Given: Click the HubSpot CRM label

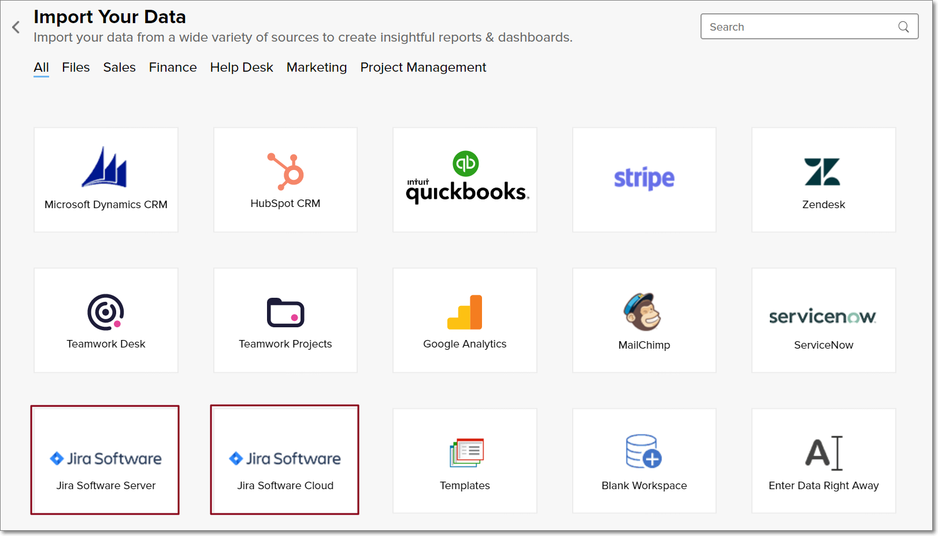Looking at the screenshot, I should point(286,204).
